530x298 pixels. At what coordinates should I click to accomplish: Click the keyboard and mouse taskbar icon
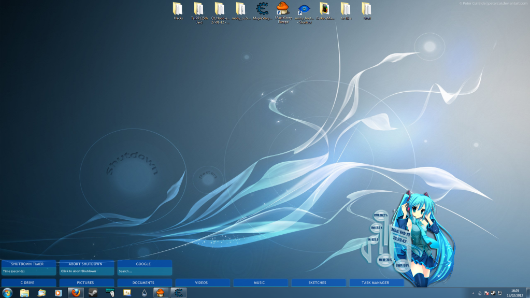click(110, 293)
